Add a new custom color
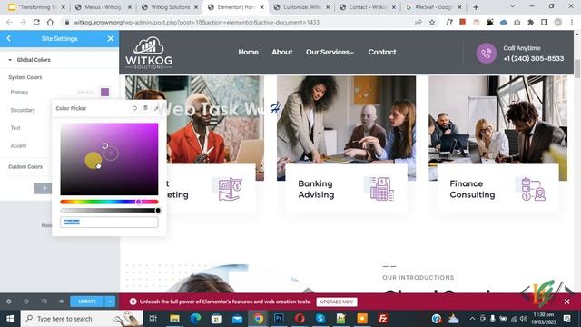581x327 pixels. tap(44, 188)
